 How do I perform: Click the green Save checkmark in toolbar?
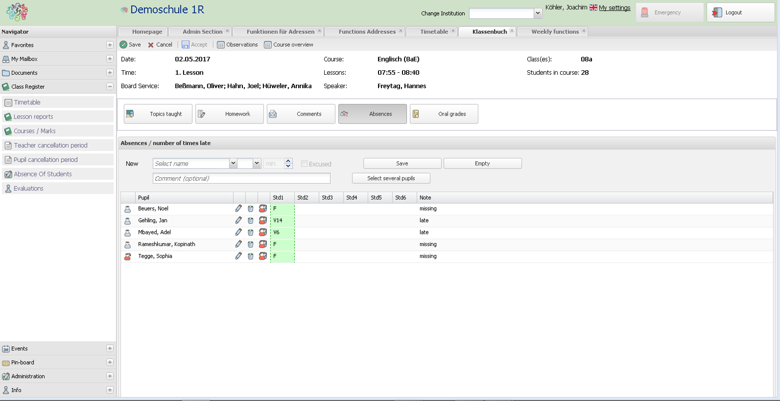(x=124, y=45)
